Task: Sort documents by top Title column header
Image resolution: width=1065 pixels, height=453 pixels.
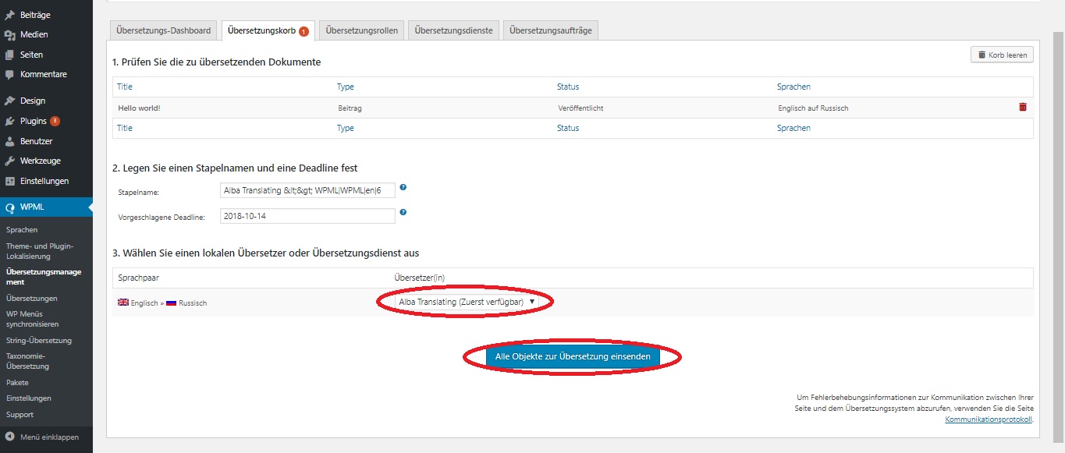Action: [125, 87]
